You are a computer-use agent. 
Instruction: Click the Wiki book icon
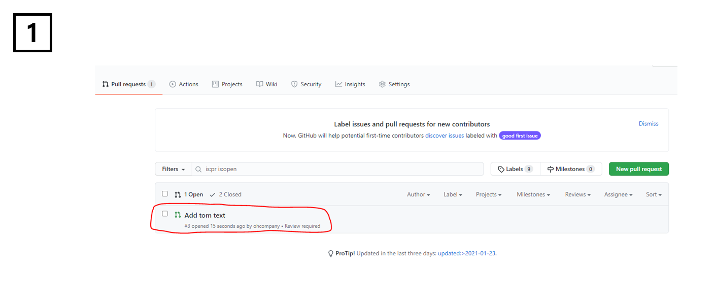click(259, 84)
